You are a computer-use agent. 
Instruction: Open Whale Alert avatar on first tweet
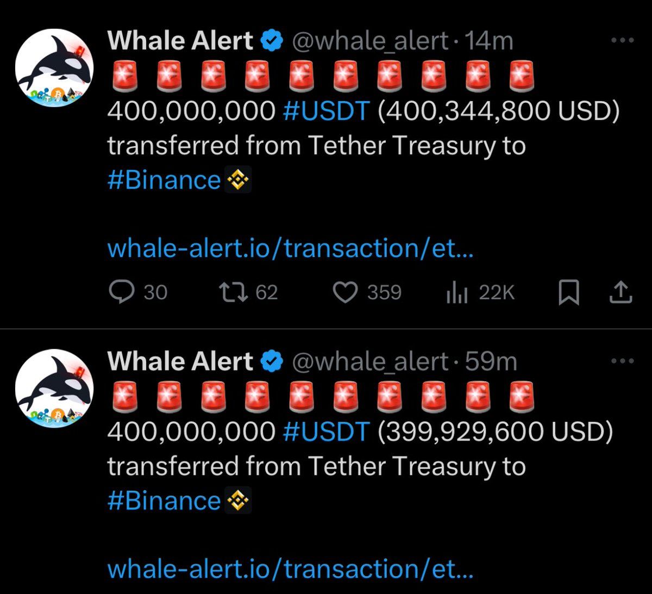coord(54,67)
